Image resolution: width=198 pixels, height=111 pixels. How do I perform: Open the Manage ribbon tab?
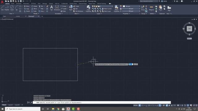pos(45,3)
